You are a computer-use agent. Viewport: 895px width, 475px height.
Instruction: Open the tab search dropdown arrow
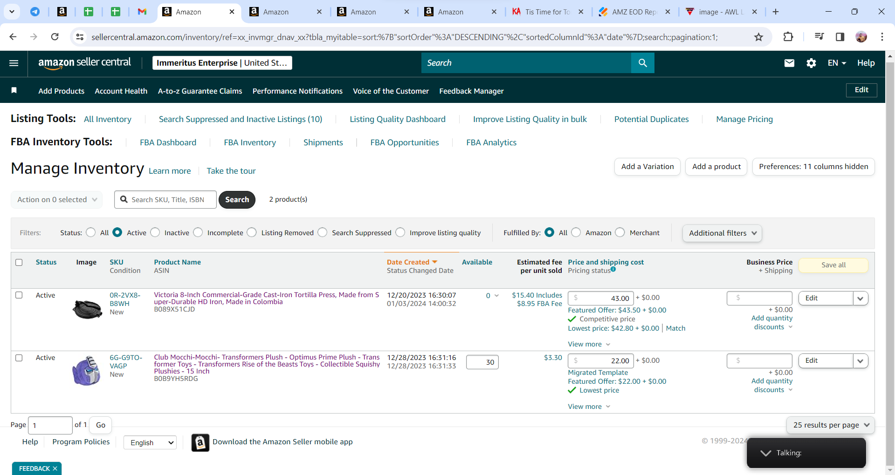click(12, 12)
